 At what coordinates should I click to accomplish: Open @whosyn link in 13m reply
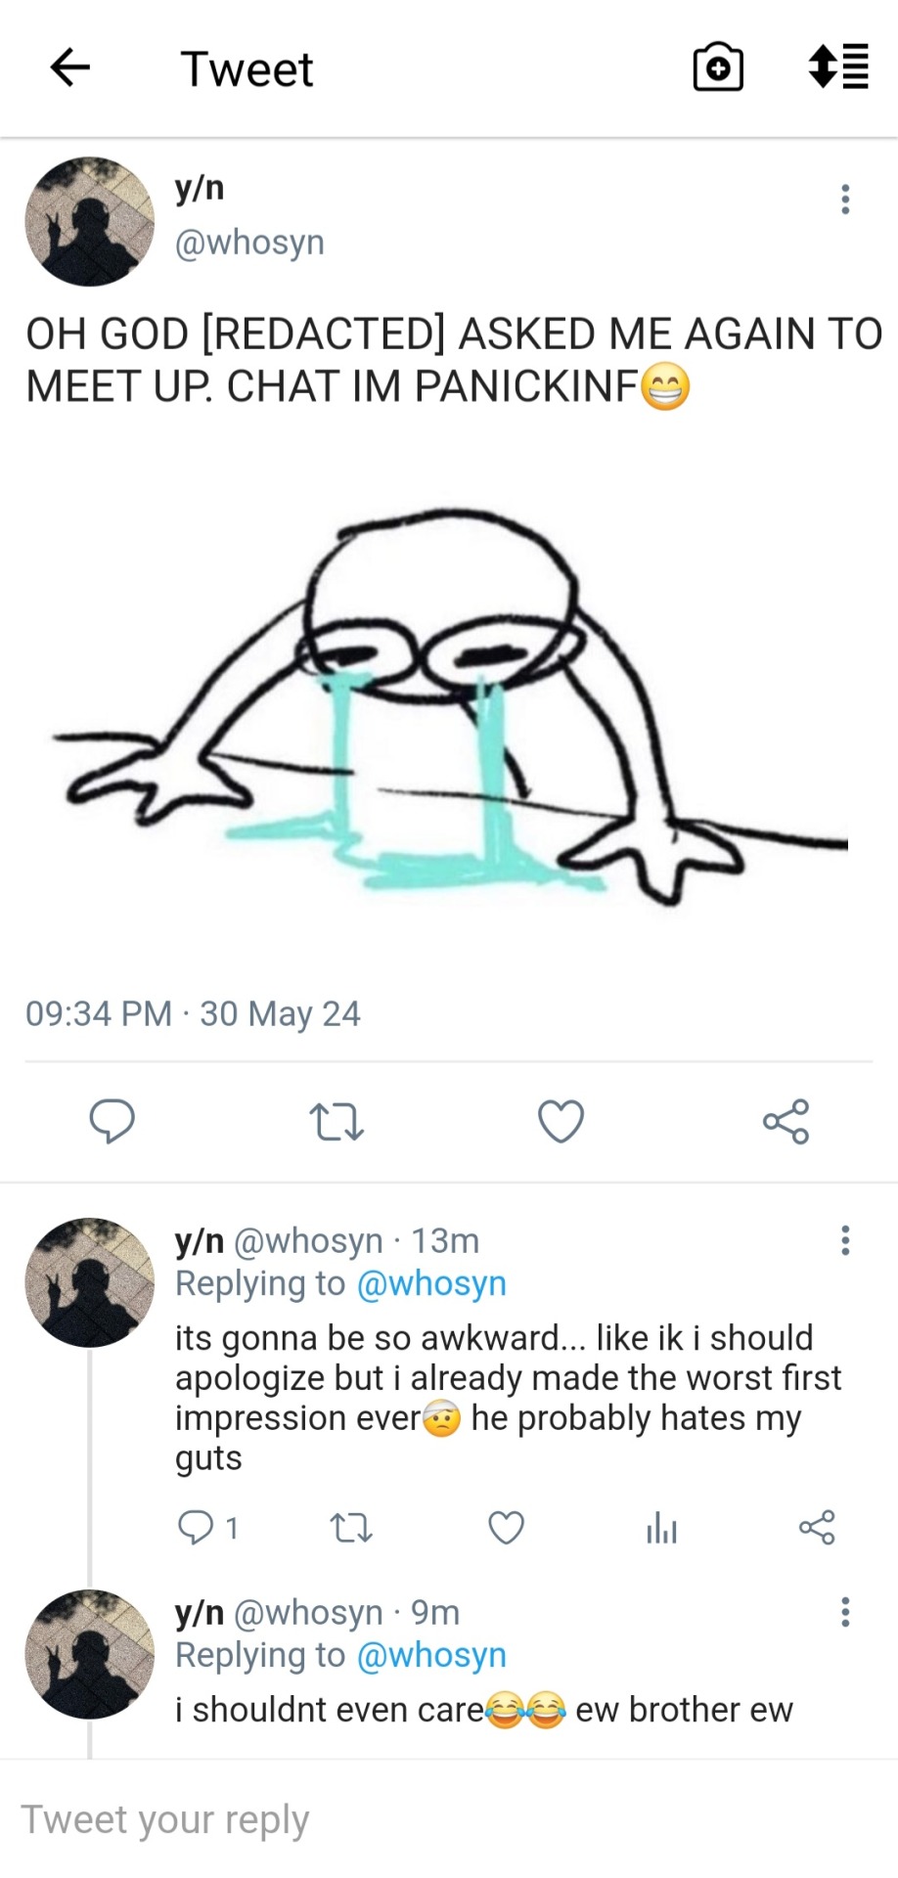[x=431, y=1283]
